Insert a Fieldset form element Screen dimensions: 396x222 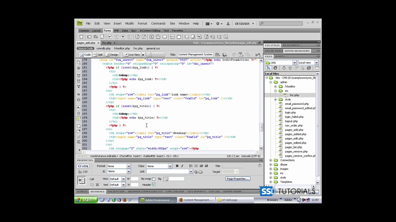click(179, 37)
